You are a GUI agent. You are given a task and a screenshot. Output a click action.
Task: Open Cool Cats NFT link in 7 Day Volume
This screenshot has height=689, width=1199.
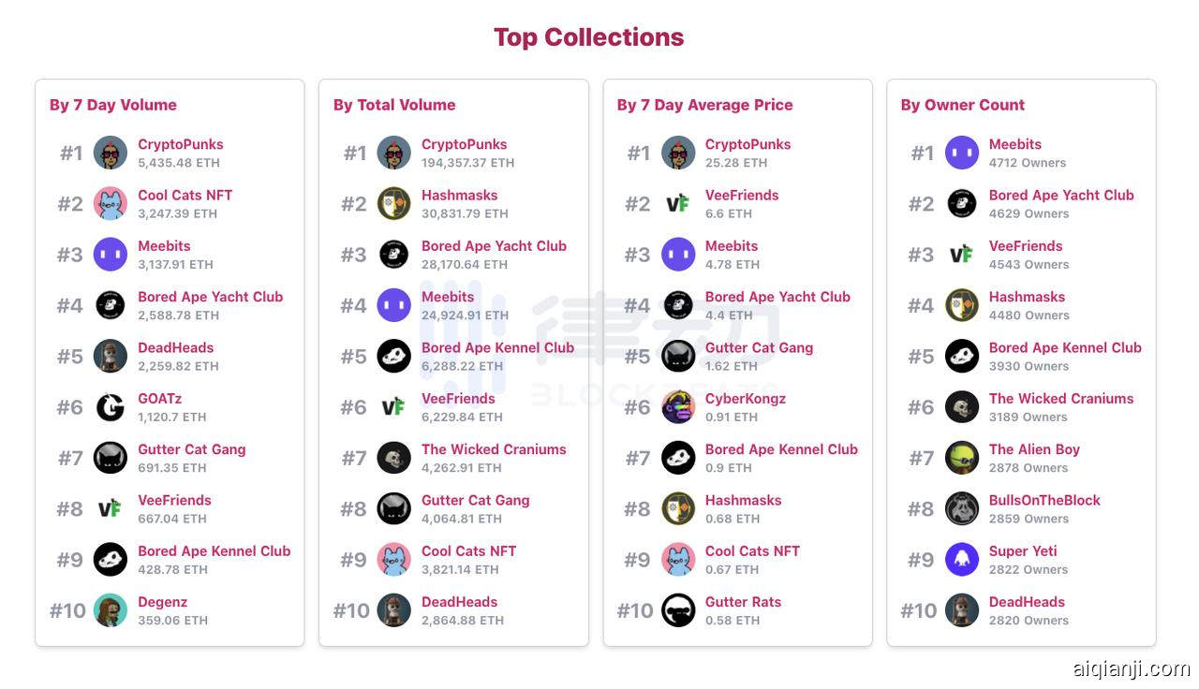click(185, 195)
